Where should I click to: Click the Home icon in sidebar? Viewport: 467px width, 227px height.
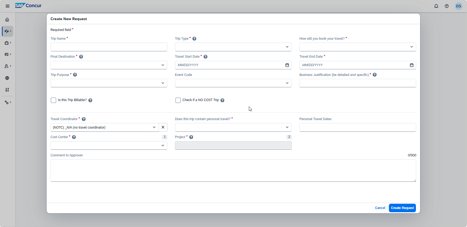(7, 20)
